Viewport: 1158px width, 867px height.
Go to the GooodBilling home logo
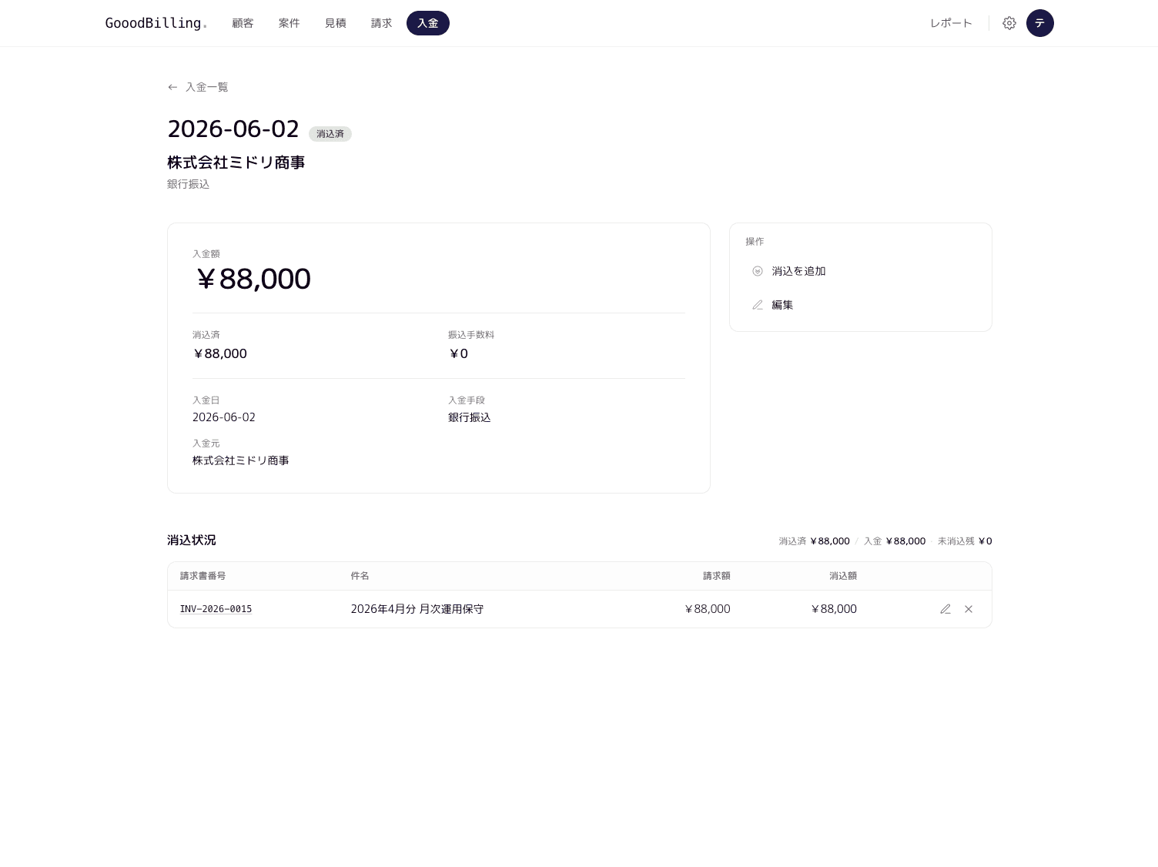pyautogui.click(x=156, y=23)
